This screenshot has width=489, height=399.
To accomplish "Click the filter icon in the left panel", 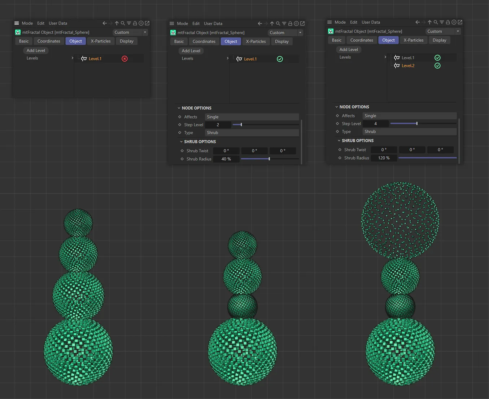I will point(129,23).
